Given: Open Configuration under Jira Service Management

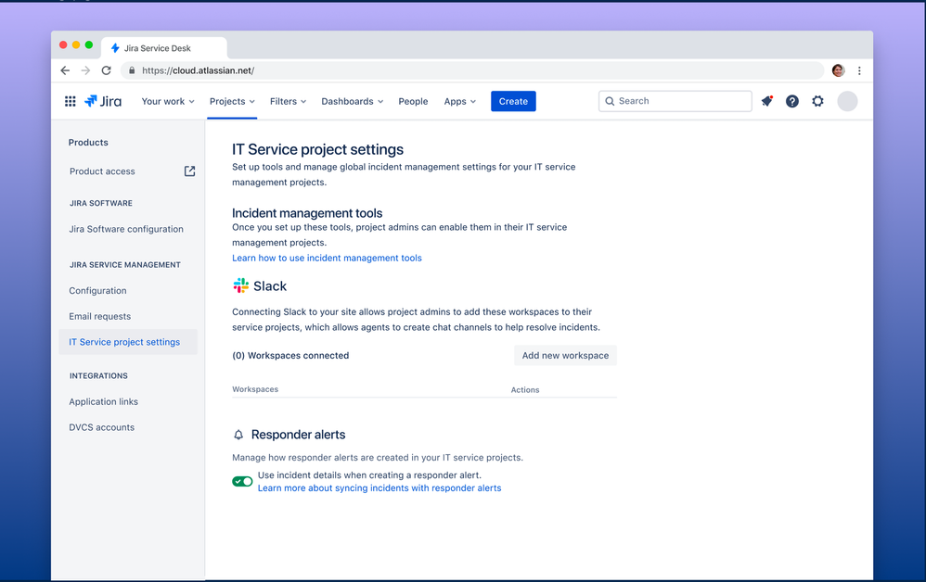Looking at the screenshot, I should [x=97, y=291].
